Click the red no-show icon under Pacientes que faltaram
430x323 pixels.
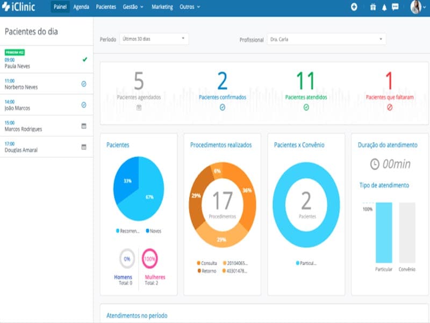tap(389, 107)
